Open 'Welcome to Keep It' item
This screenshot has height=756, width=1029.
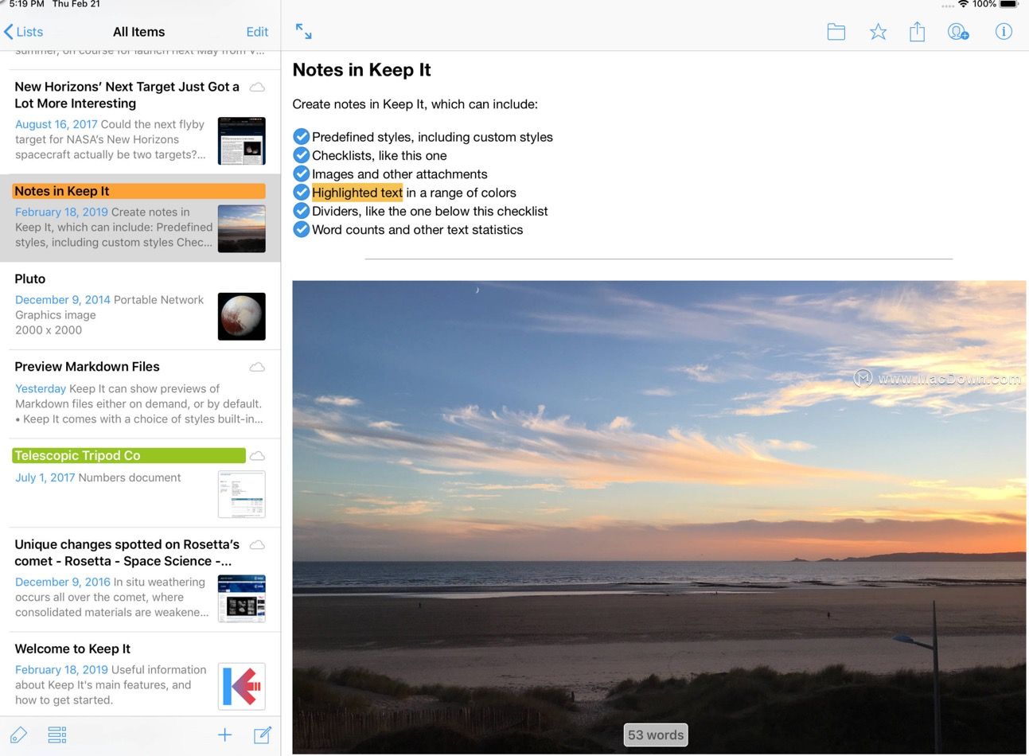click(x=140, y=675)
